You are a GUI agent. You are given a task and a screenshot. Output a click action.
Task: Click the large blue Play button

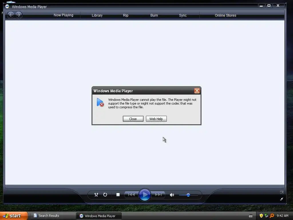coord(144,195)
